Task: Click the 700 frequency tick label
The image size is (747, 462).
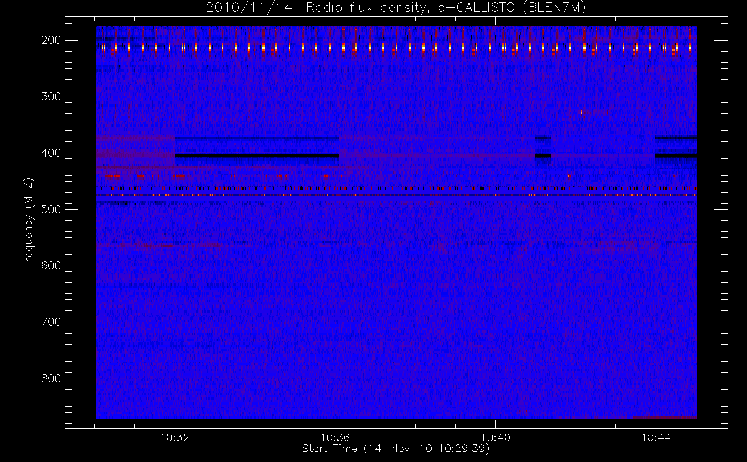Action: pos(51,322)
